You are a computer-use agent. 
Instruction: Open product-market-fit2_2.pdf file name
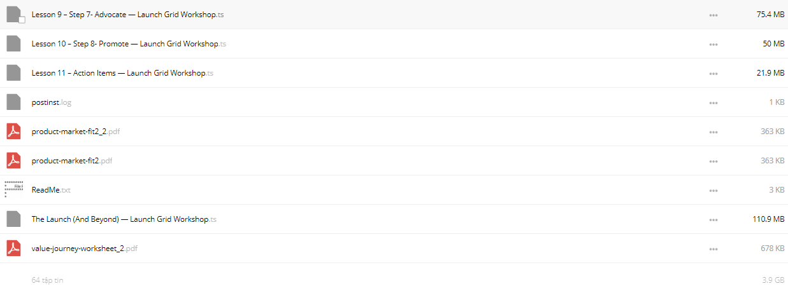pyautogui.click(x=76, y=132)
